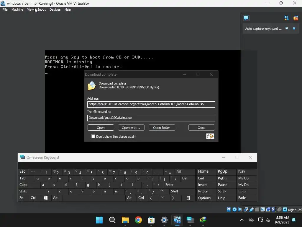Click the file saved as path field

[x=151, y=118]
